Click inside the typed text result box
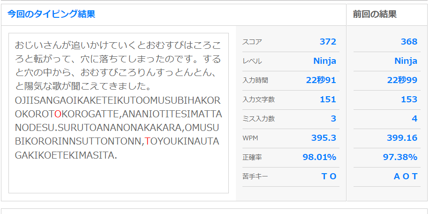The height and width of the screenshot is (214, 430). 119,113
